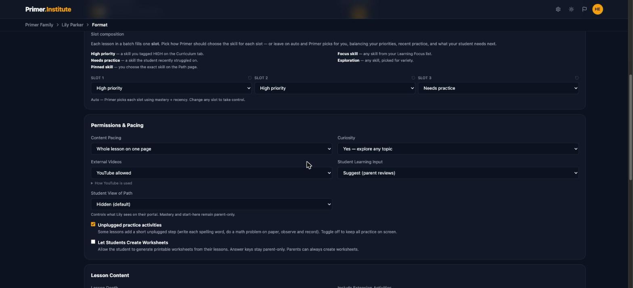Image resolution: width=633 pixels, height=288 pixels.
Task: Go to Lily Parker breadcrumb
Action: coord(72,25)
